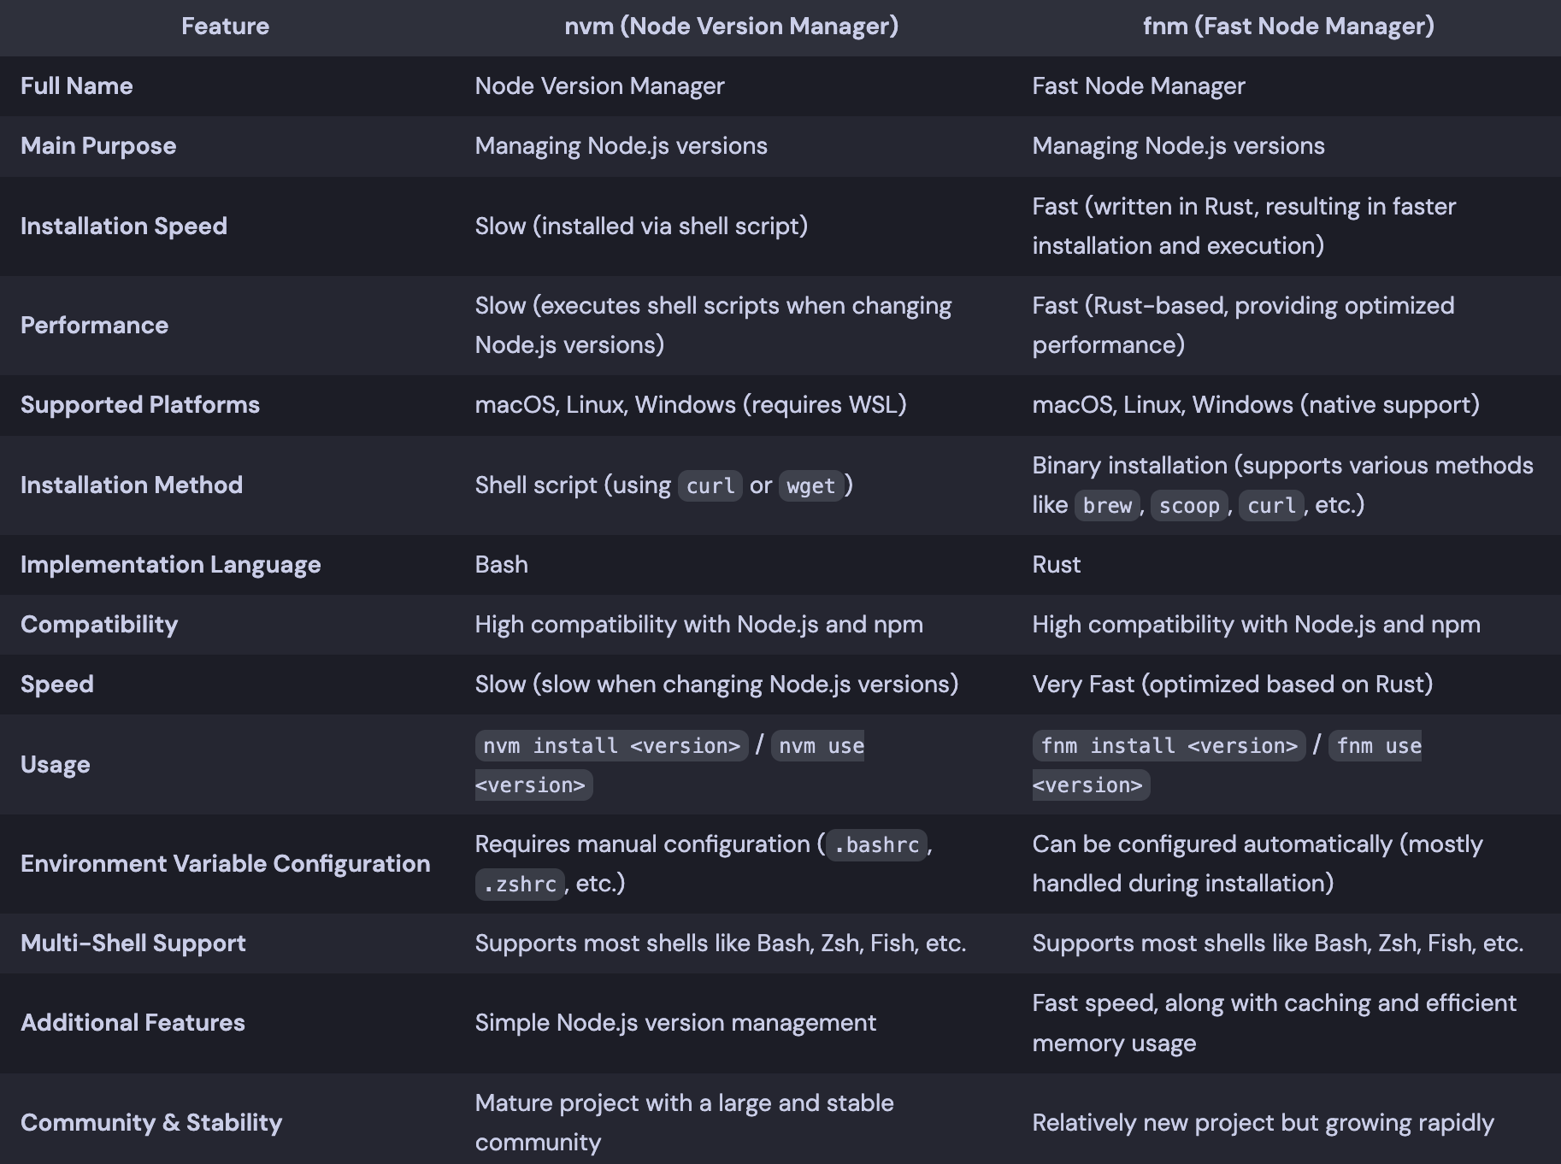Select the Community & Stability row label
Image resolution: width=1561 pixels, height=1164 pixels.
coord(150,1122)
